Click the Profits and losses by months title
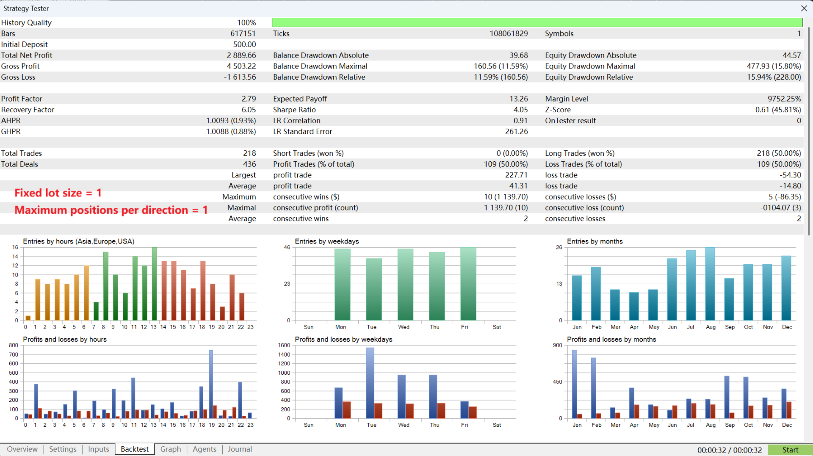Viewport: 813px width, 456px height. (x=611, y=340)
